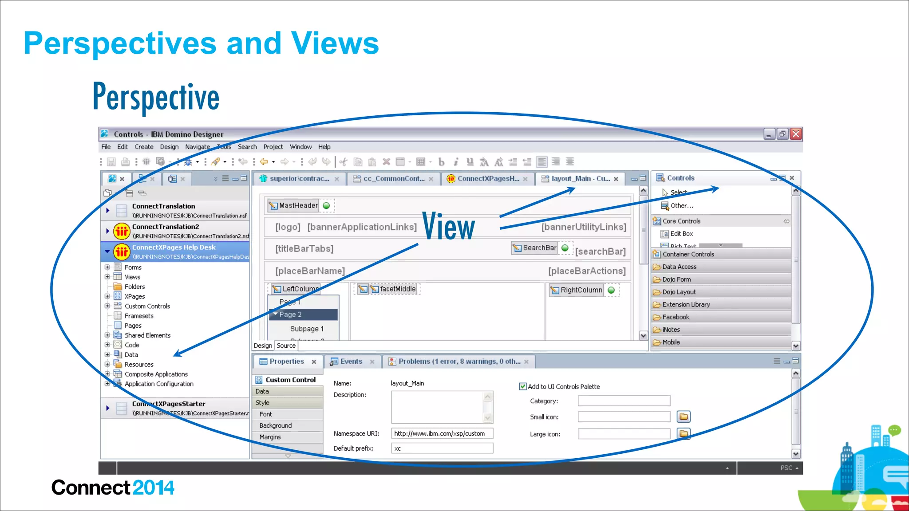Screen dimensions: 909x511
Task: Click the Small icon browse folder button
Action: pos(684,417)
